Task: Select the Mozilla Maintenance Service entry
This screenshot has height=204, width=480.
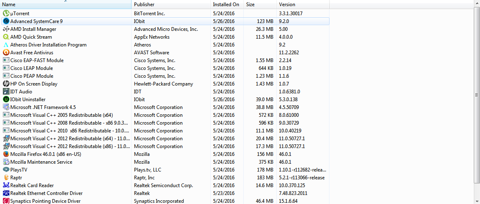Action: (41, 162)
